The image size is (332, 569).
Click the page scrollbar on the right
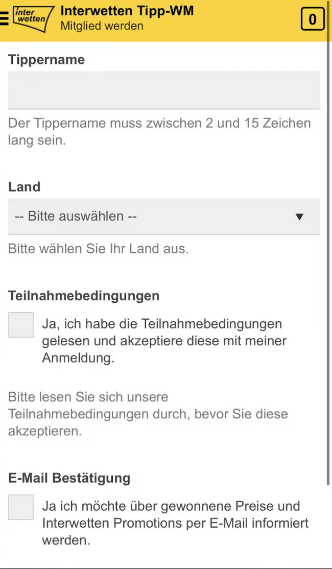(x=329, y=255)
